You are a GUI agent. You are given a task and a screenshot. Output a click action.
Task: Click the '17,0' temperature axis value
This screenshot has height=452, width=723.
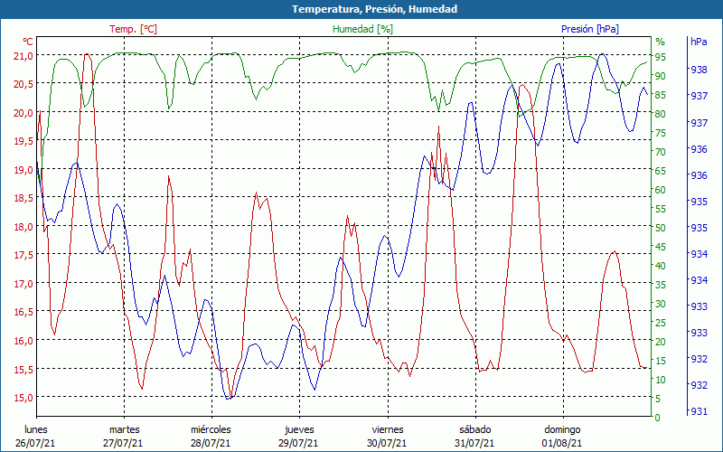(24, 284)
